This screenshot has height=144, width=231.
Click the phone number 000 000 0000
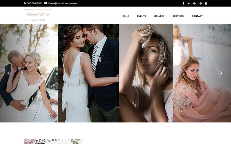pos(34,3)
